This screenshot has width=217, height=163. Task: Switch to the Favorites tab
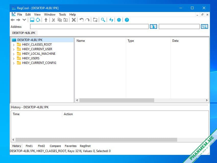click(x=70, y=146)
